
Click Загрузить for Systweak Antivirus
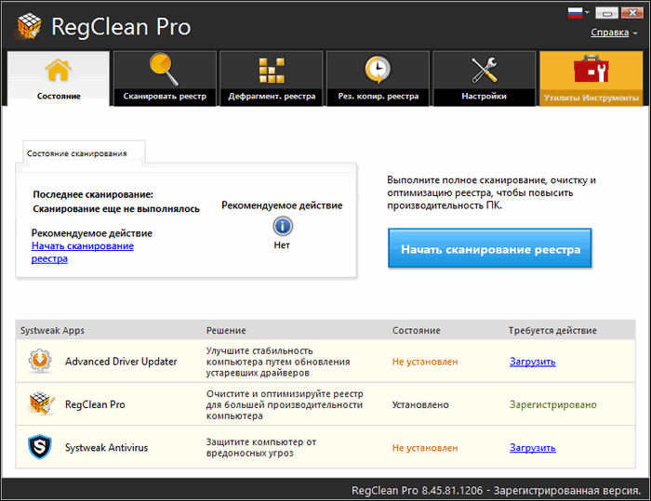click(532, 447)
